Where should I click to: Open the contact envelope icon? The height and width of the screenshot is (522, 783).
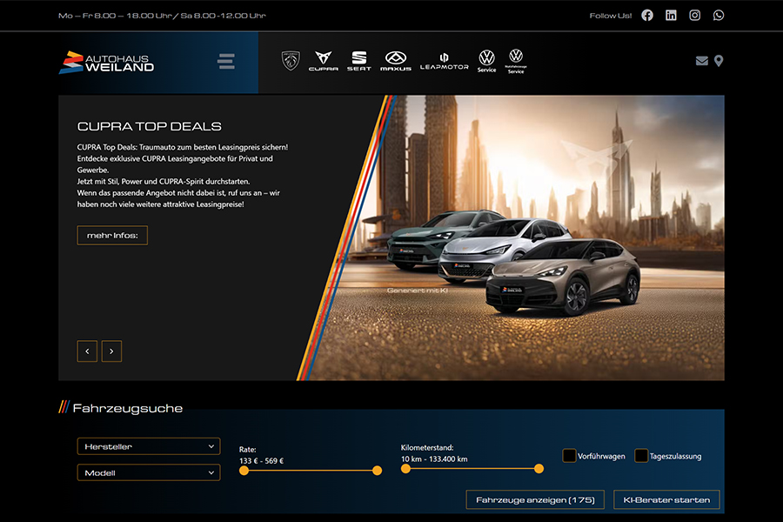tap(702, 61)
